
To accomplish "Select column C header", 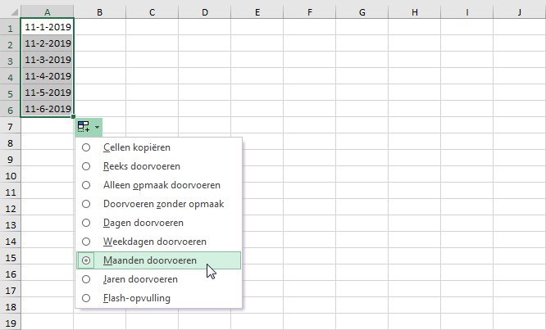I will click(152, 12).
